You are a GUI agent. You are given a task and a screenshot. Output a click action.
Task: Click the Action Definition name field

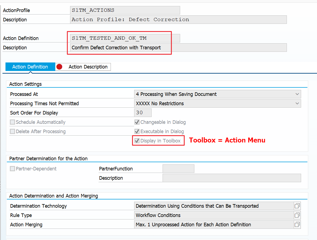coord(125,38)
